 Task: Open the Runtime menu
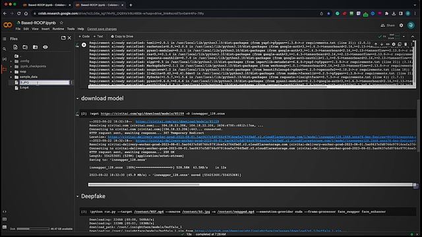coord(58,29)
